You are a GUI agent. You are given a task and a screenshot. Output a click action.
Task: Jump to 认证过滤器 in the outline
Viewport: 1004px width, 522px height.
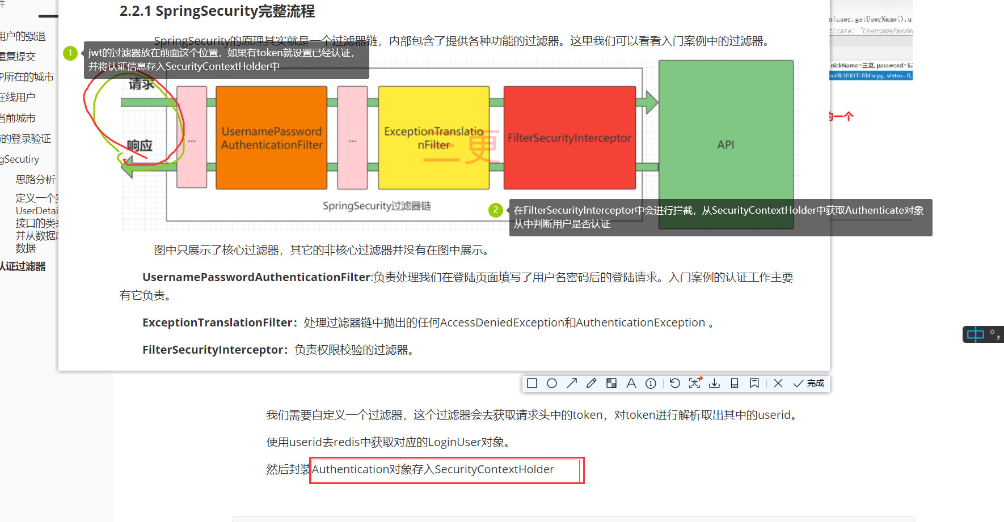point(23,266)
